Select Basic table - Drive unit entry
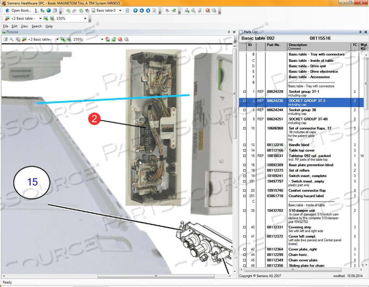Image resolution: width=369 pixels, height=287 pixels. coord(307,66)
